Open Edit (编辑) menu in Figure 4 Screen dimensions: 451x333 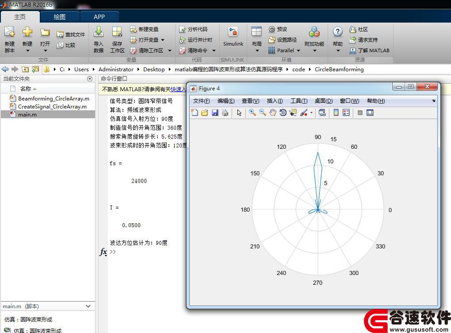pyautogui.click(x=226, y=101)
